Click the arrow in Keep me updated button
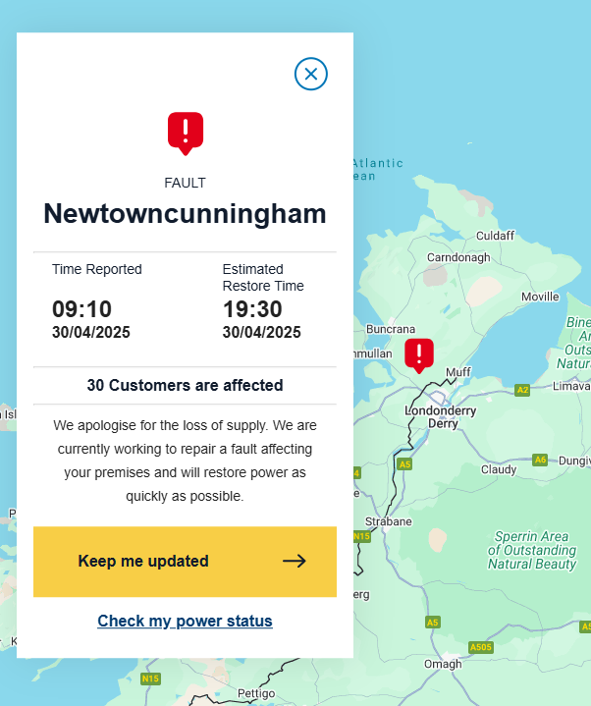Image resolution: width=591 pixels, height=706 pixels. (294, 562)
